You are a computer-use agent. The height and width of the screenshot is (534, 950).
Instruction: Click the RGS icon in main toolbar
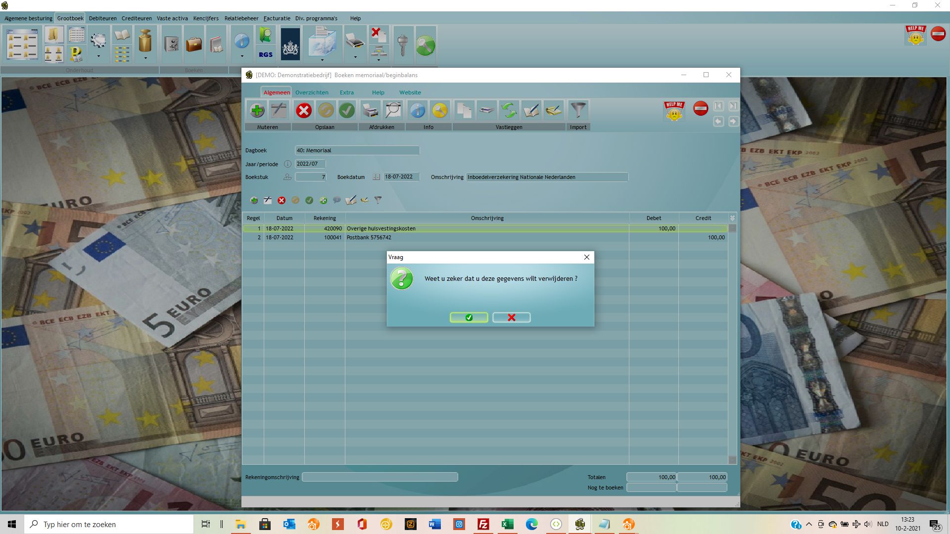pos(266,54)
